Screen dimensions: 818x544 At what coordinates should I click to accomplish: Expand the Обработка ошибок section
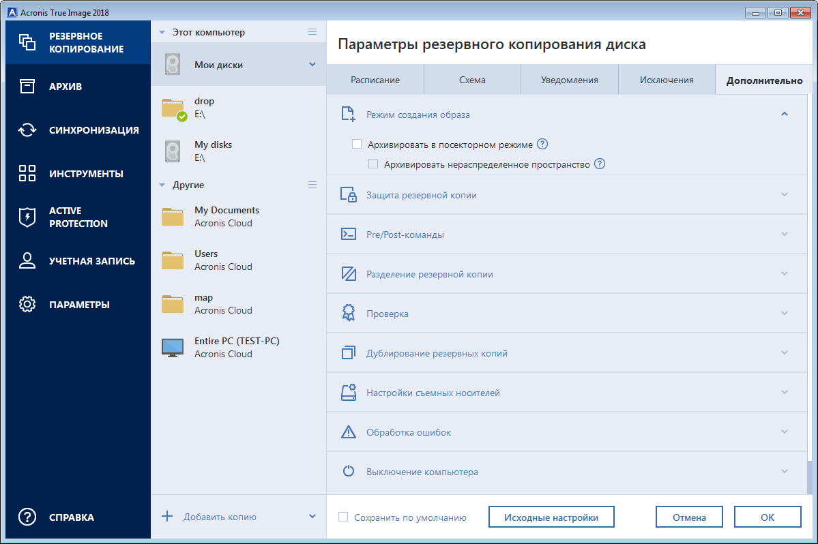tap(784, 432)
